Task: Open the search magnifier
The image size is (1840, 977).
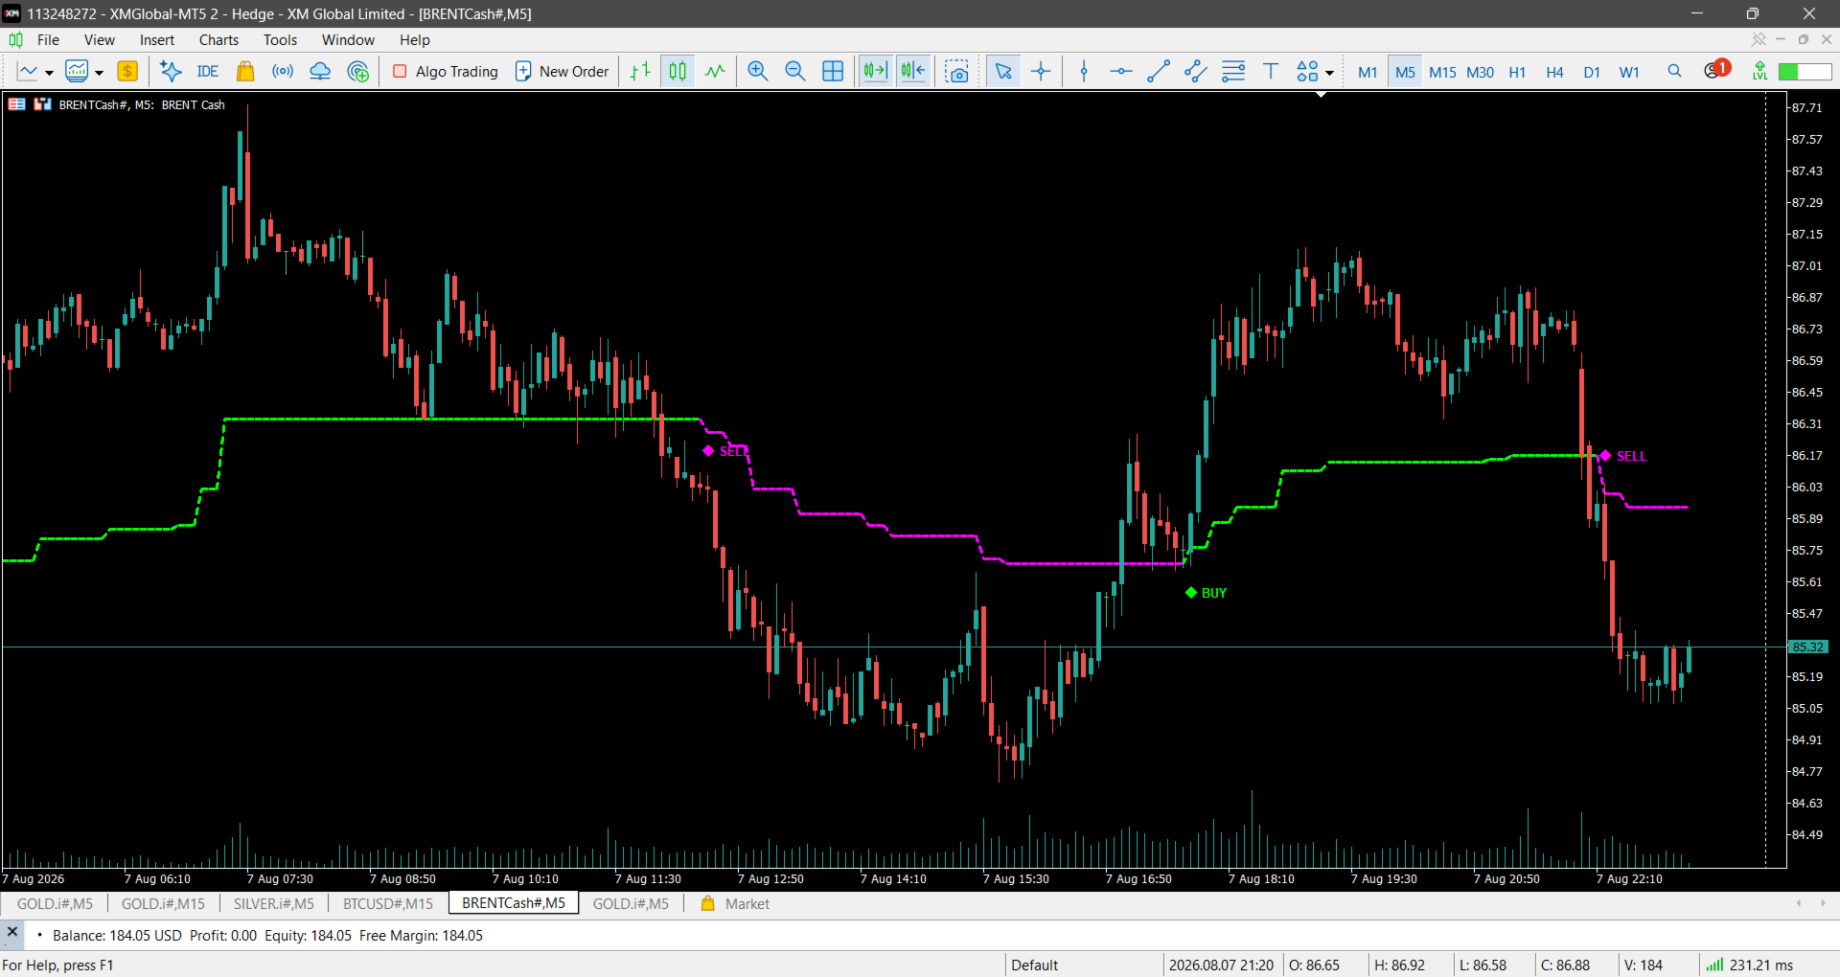Action: 1674,72
